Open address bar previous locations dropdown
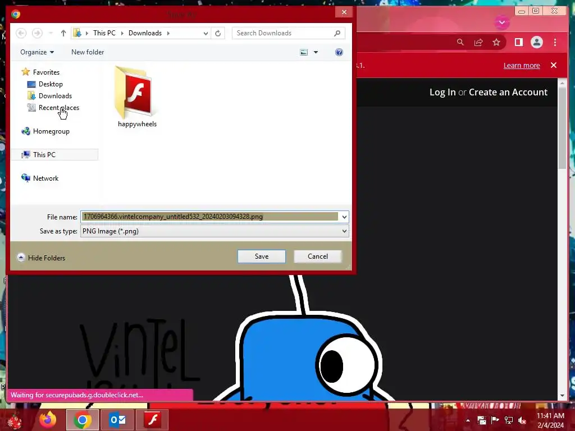Viewport: 575px width, 431px height. pyautogui.click(x=206, y=33)
